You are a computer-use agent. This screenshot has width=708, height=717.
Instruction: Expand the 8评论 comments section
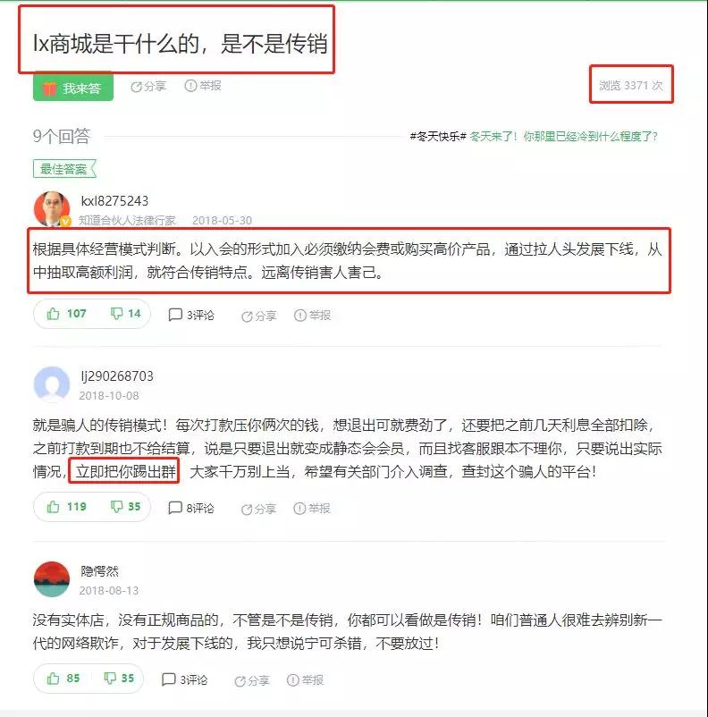point(191,508)
